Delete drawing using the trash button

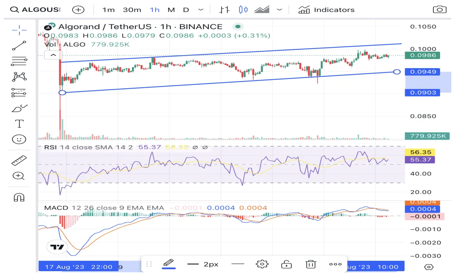tap(311, 264)
